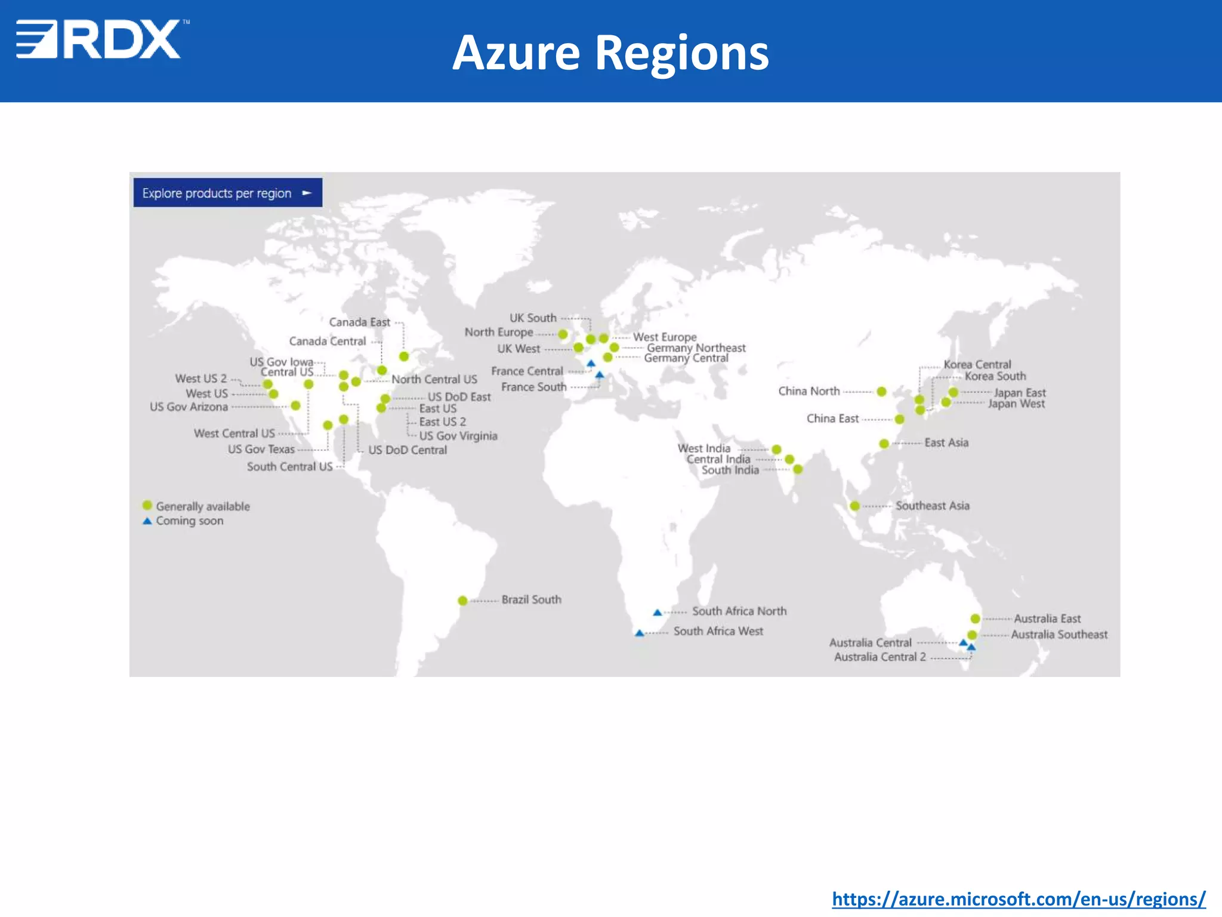This screenshot has height=917, width=1222.
Task: Select the Japan West region marker
Action: click(946, 402)
